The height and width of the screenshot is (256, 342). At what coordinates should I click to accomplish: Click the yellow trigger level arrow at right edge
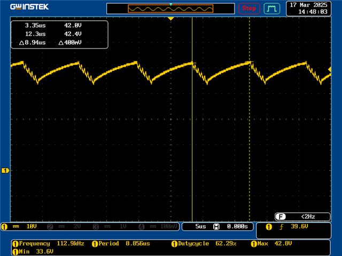(x=330, y=69)
